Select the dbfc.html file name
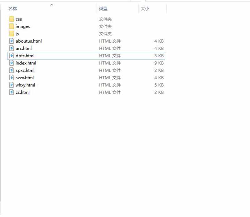This screenshot has height=217, width=250. click(x=25, y=56)
